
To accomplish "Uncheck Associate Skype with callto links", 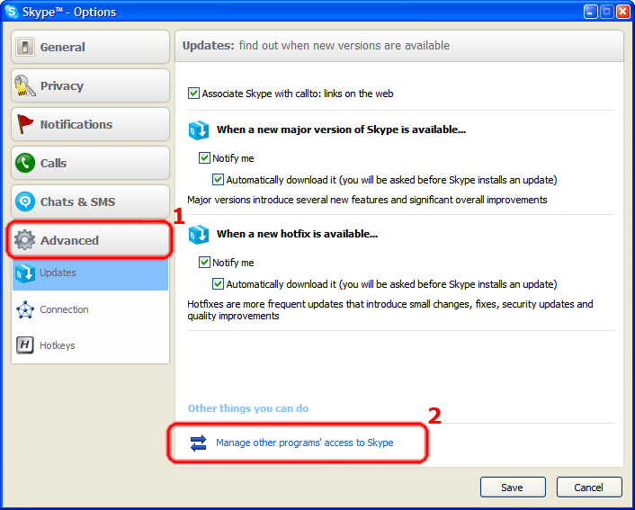I will coord(193,94).
